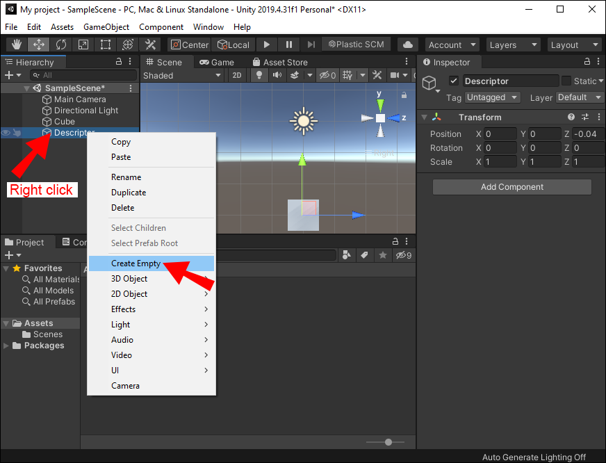606x463 pixels.
Task: Adjust the Project icon size slider
Action: [x=385, y=441]
